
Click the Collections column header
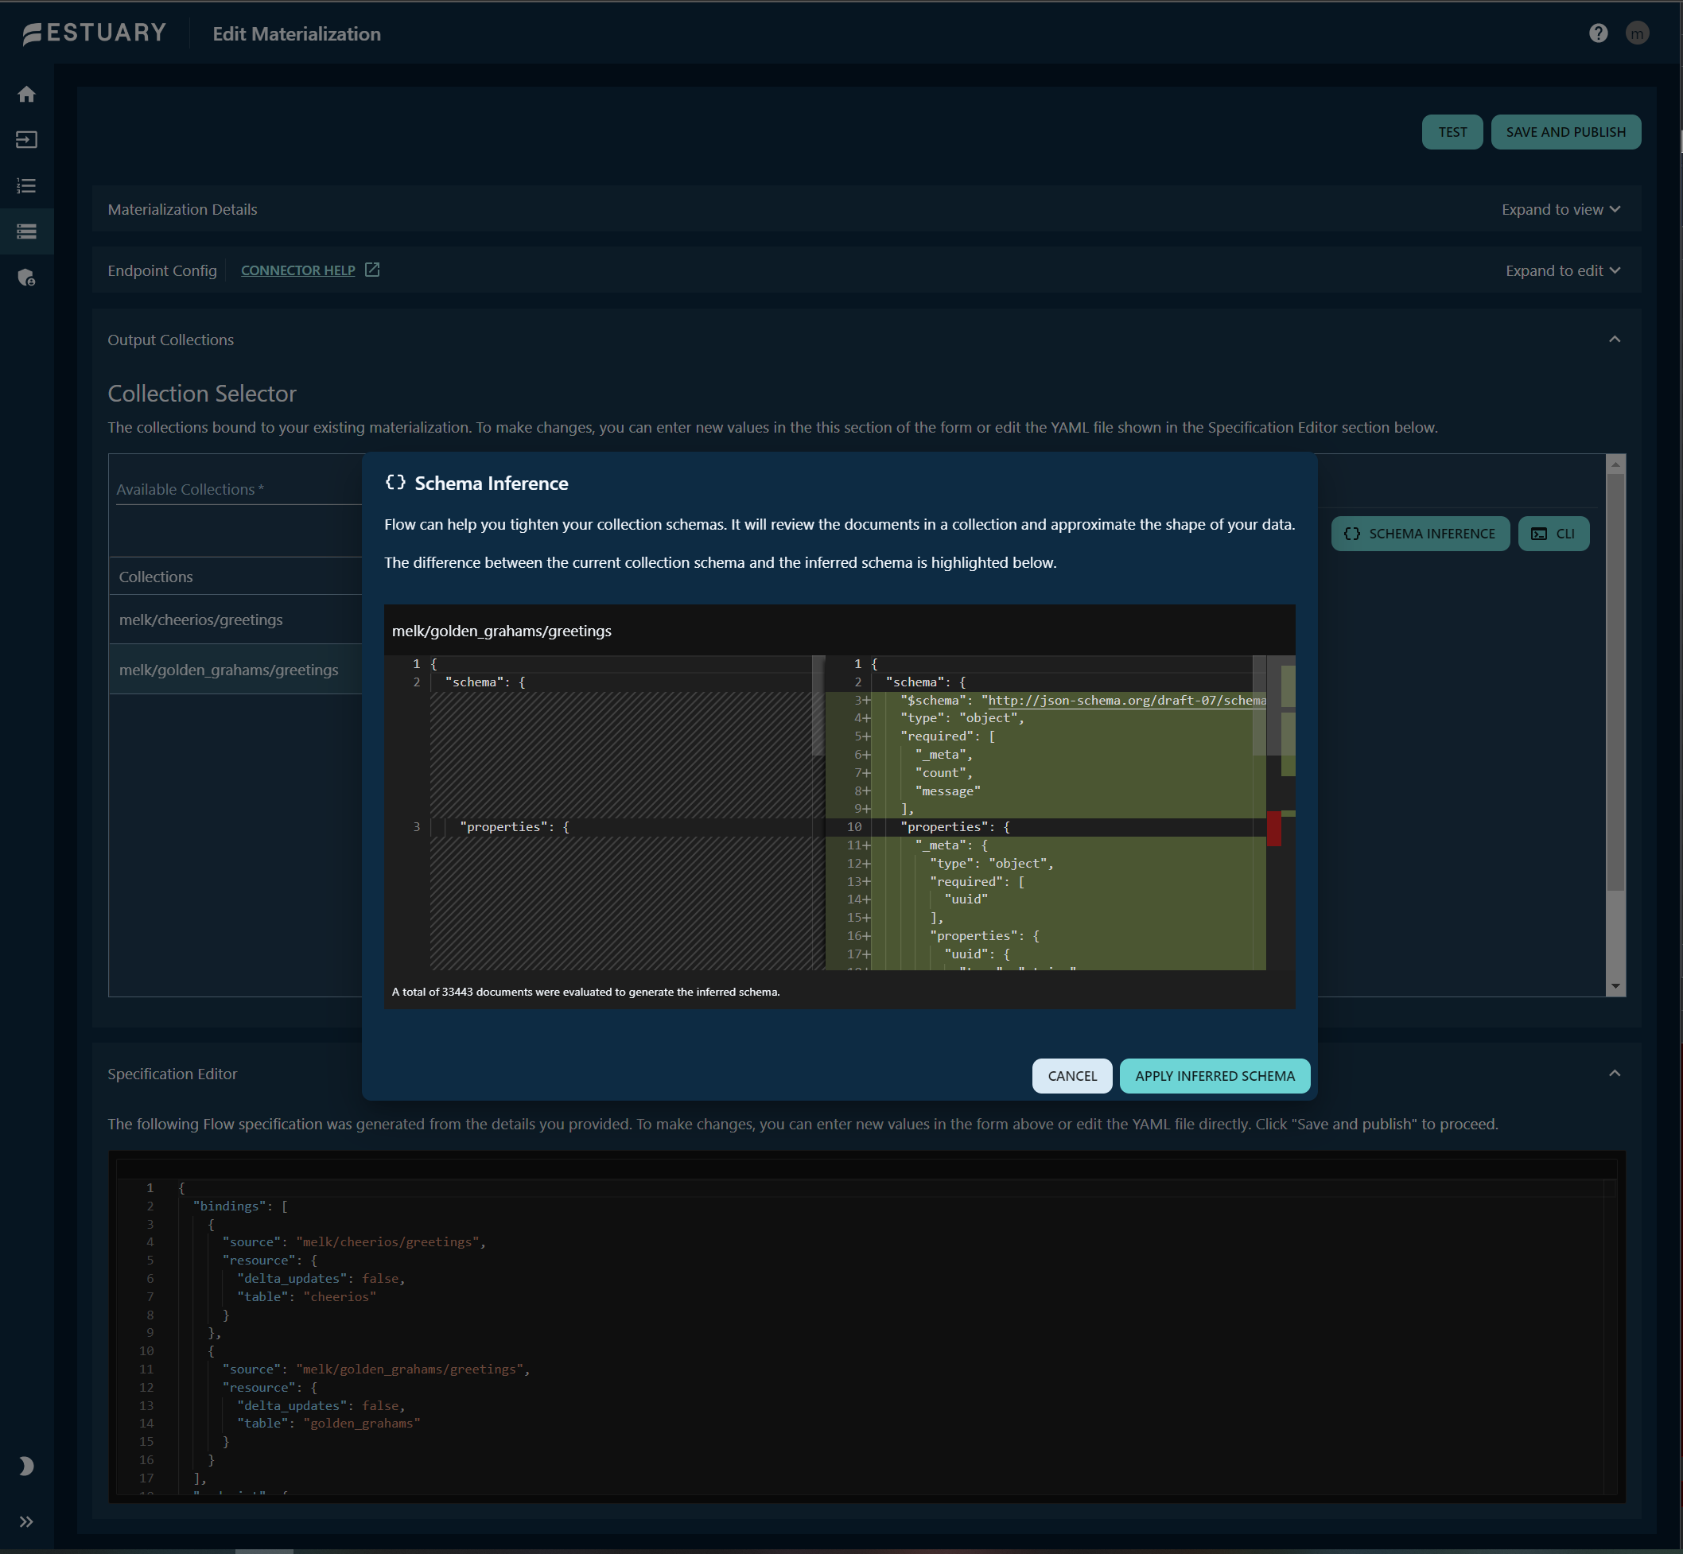pos(156,577)
